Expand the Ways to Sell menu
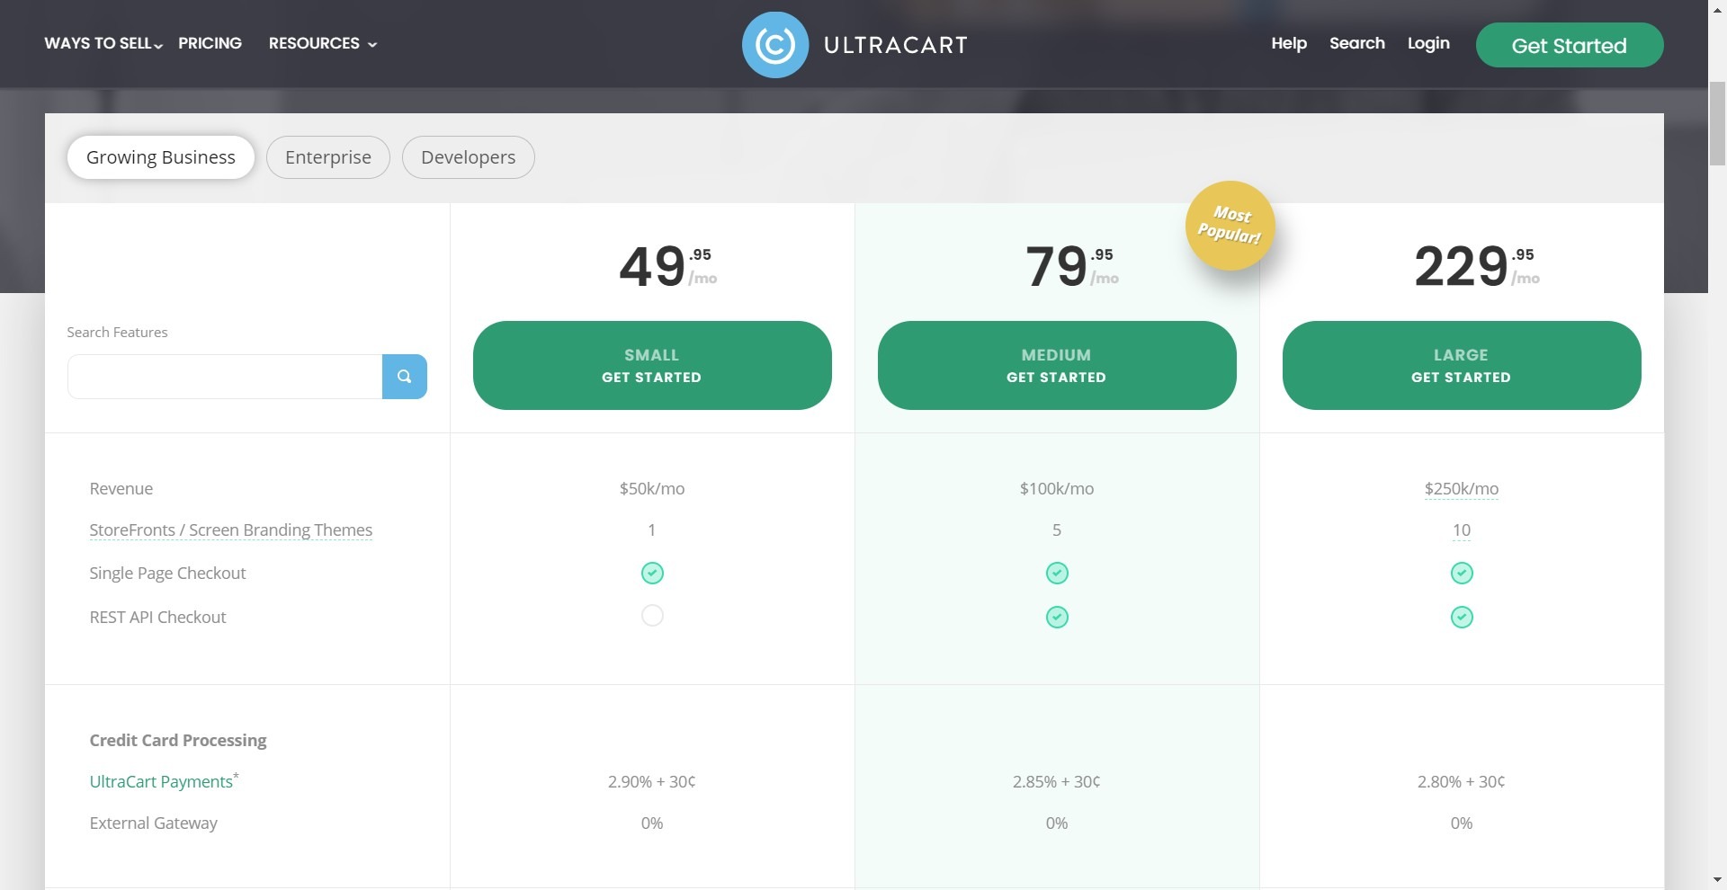 [x=103, y=43]
